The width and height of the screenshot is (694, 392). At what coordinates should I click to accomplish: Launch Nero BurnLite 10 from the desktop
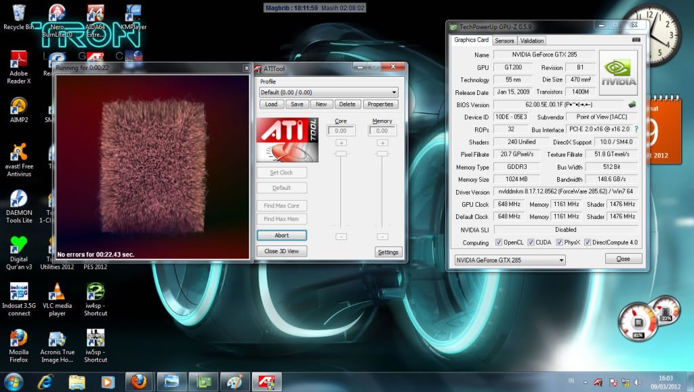coord(57,21)
